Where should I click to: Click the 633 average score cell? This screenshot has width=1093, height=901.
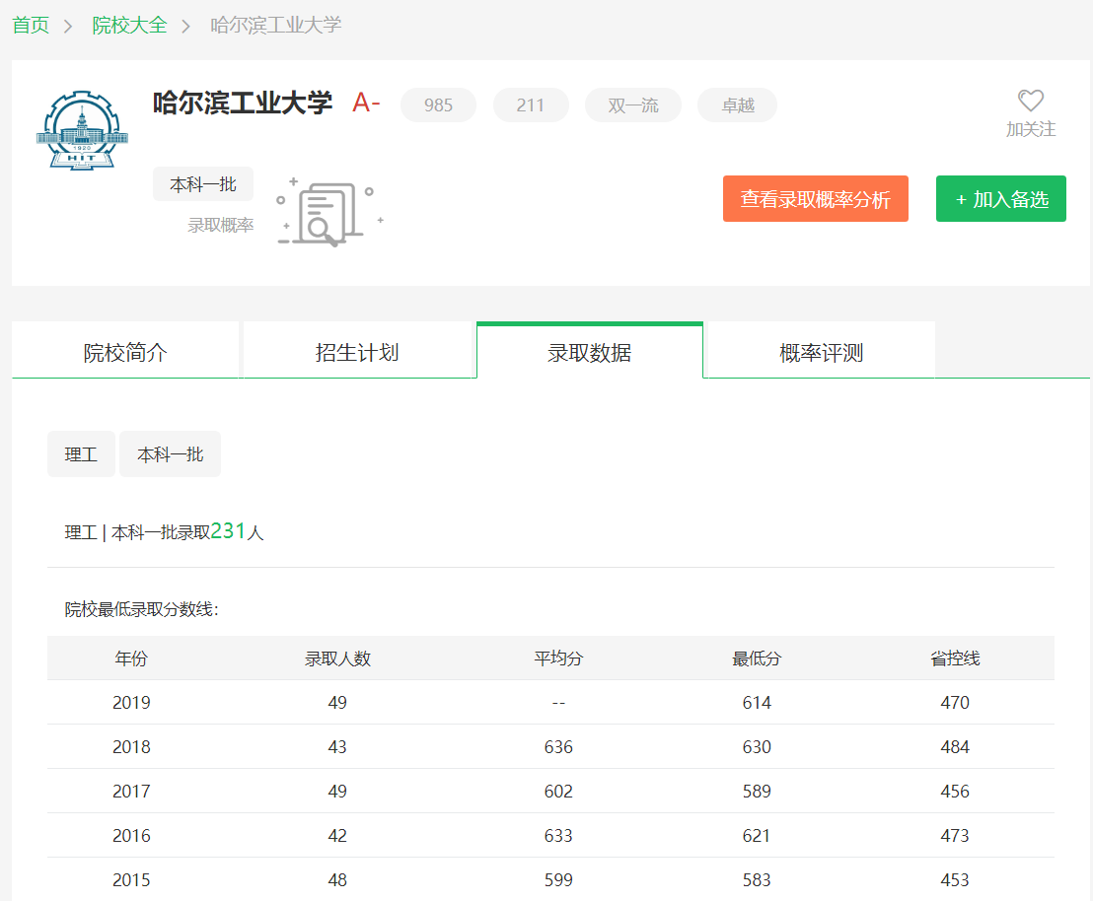558,836
